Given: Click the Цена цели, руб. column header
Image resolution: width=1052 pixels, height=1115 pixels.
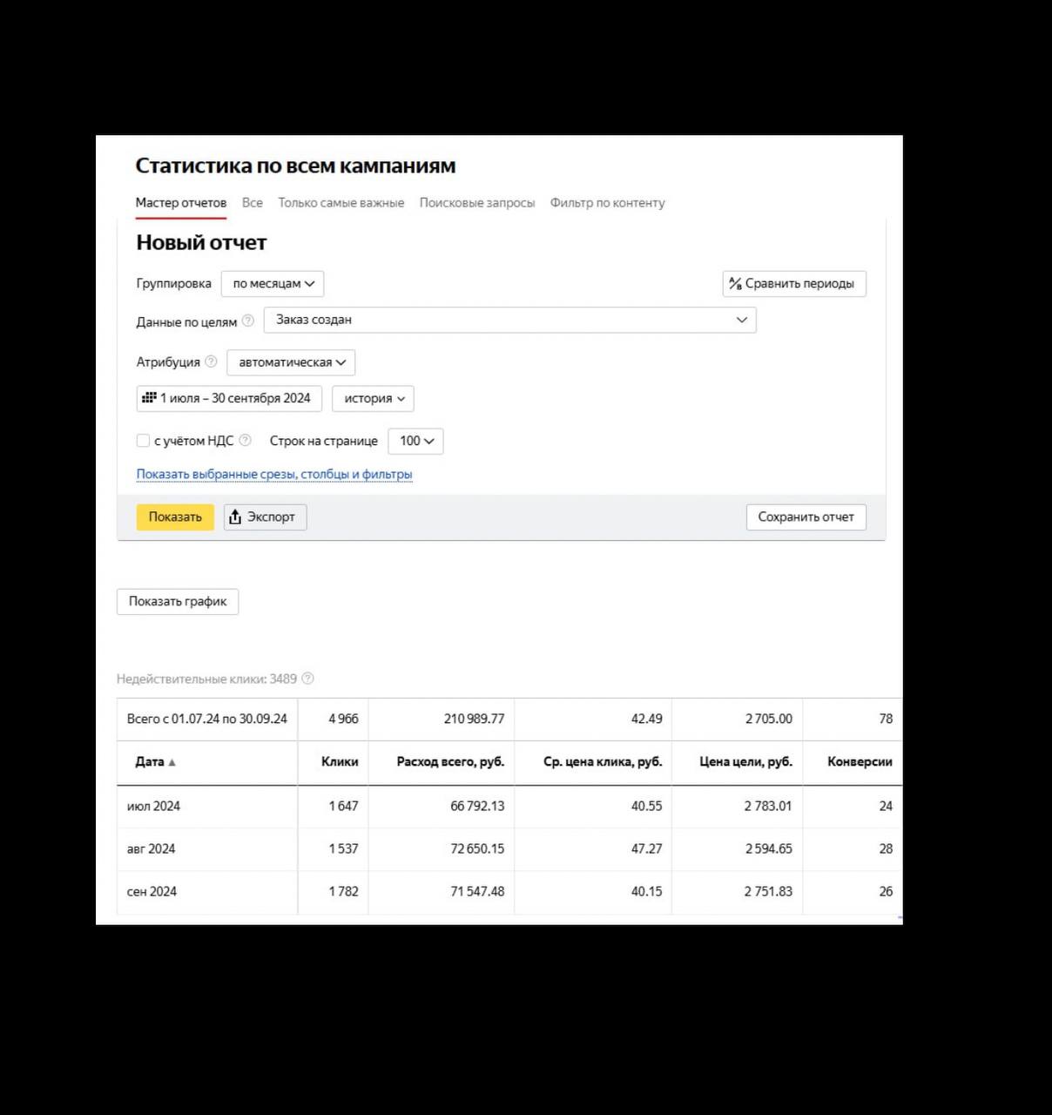Looking at the screenshot, I should click(745, 762).
